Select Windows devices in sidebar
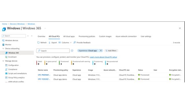 tap(12, 40)
